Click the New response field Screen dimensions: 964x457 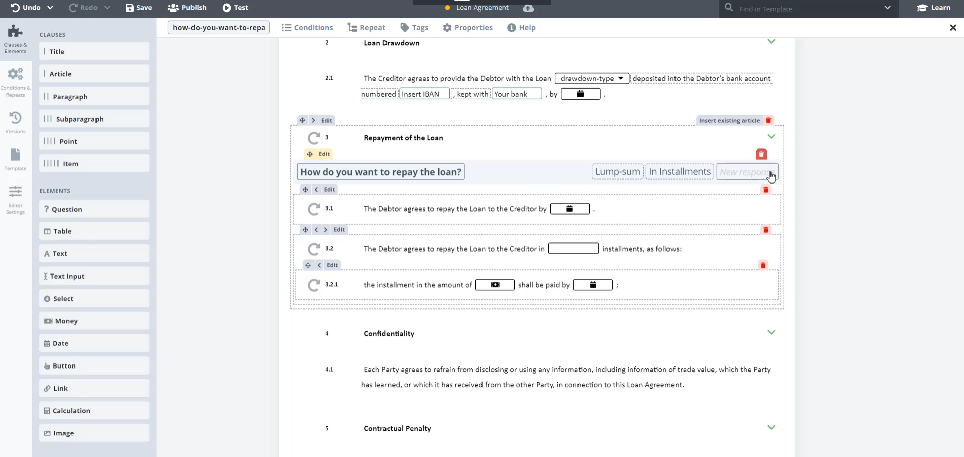click(747, 172)
